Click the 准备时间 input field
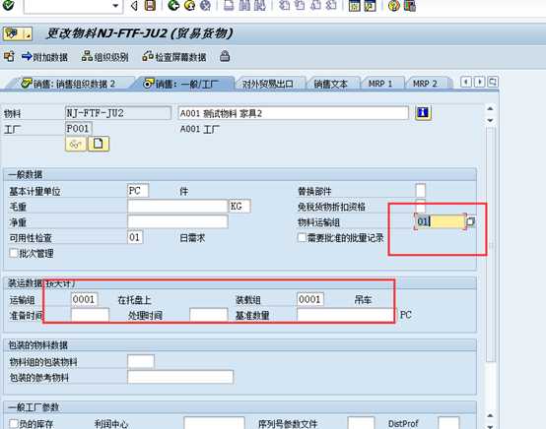This screenshot has height=429, width=546. tap(90, 315)
